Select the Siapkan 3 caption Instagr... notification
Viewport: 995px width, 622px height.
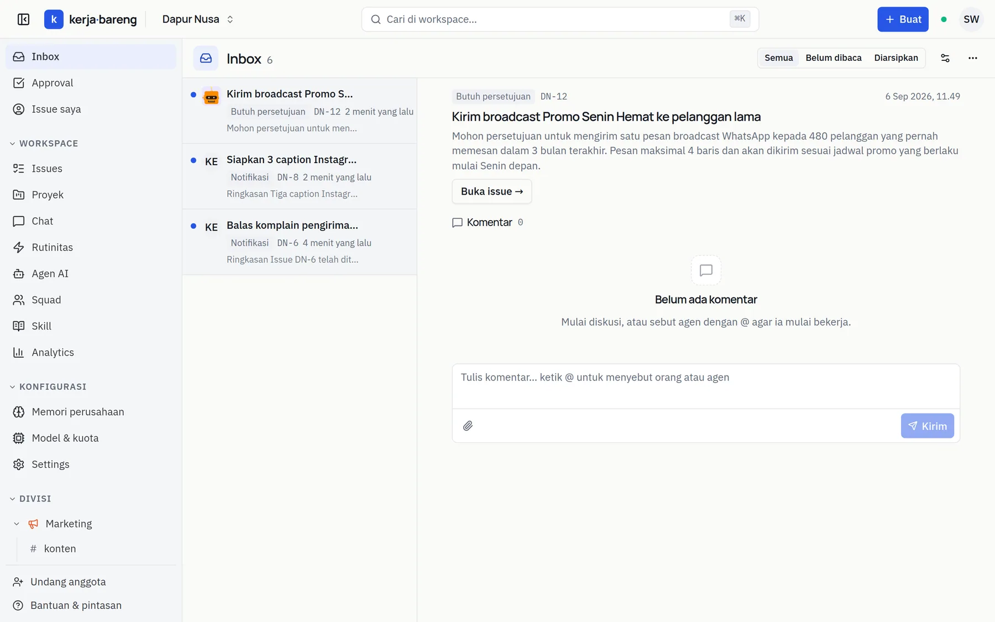pos(300,176)
